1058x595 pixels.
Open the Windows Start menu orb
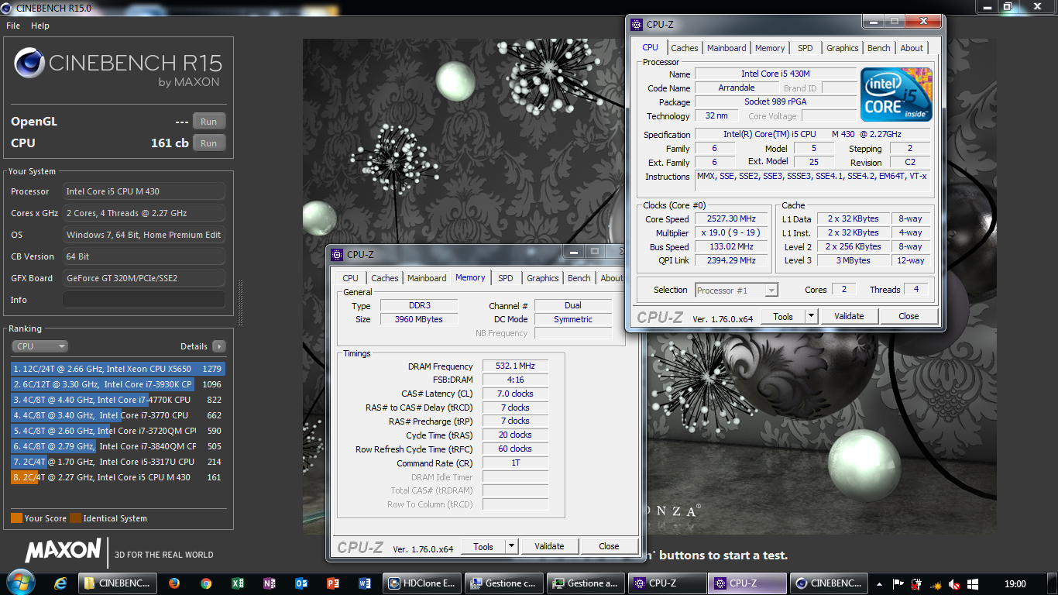tap(19, 583)
